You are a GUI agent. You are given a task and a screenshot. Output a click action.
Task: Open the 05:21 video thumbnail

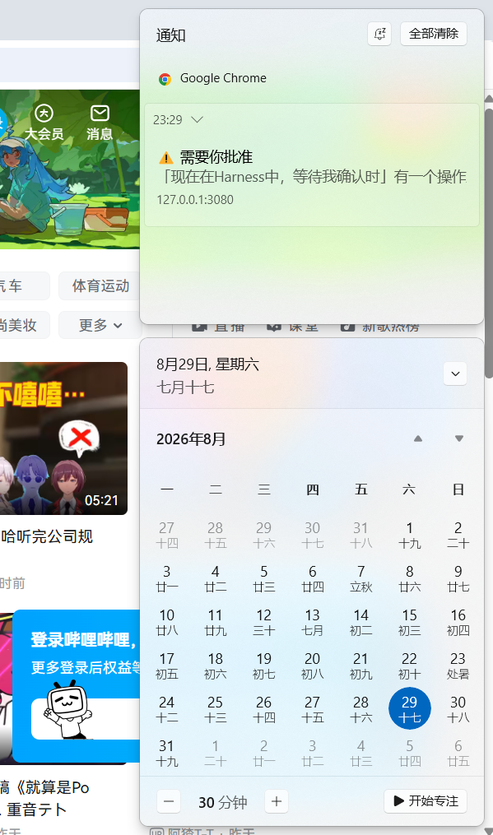point(63,438)
